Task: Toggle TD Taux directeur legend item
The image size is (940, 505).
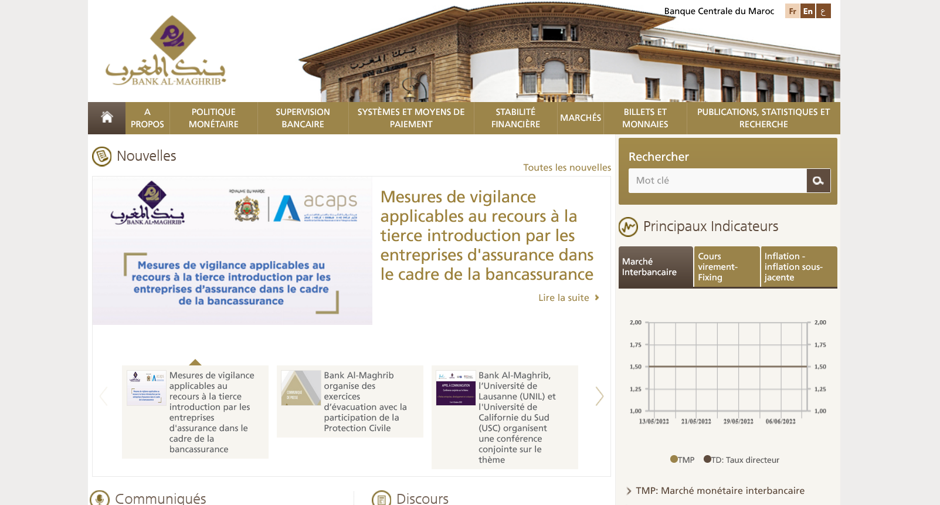Action: [742, 460]
